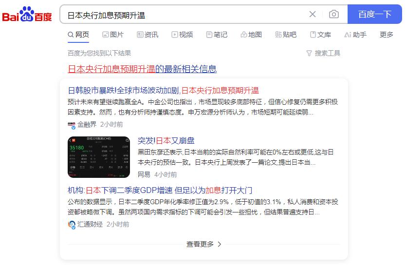
Task: Select the 地图 tab
Action: tap(251, 35)
